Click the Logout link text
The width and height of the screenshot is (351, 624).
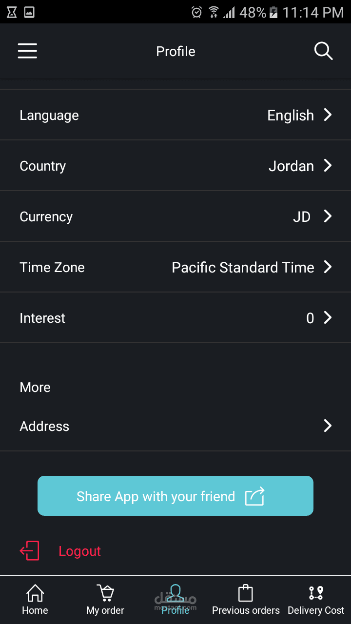[79, 551]
